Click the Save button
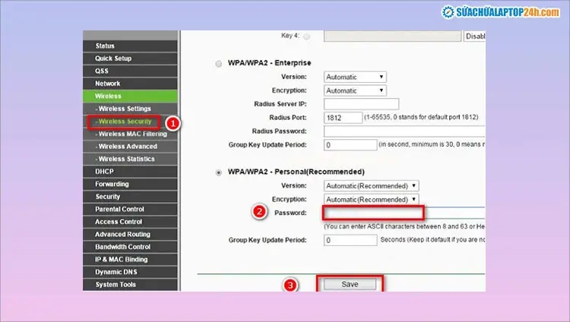 coord(350,284)
